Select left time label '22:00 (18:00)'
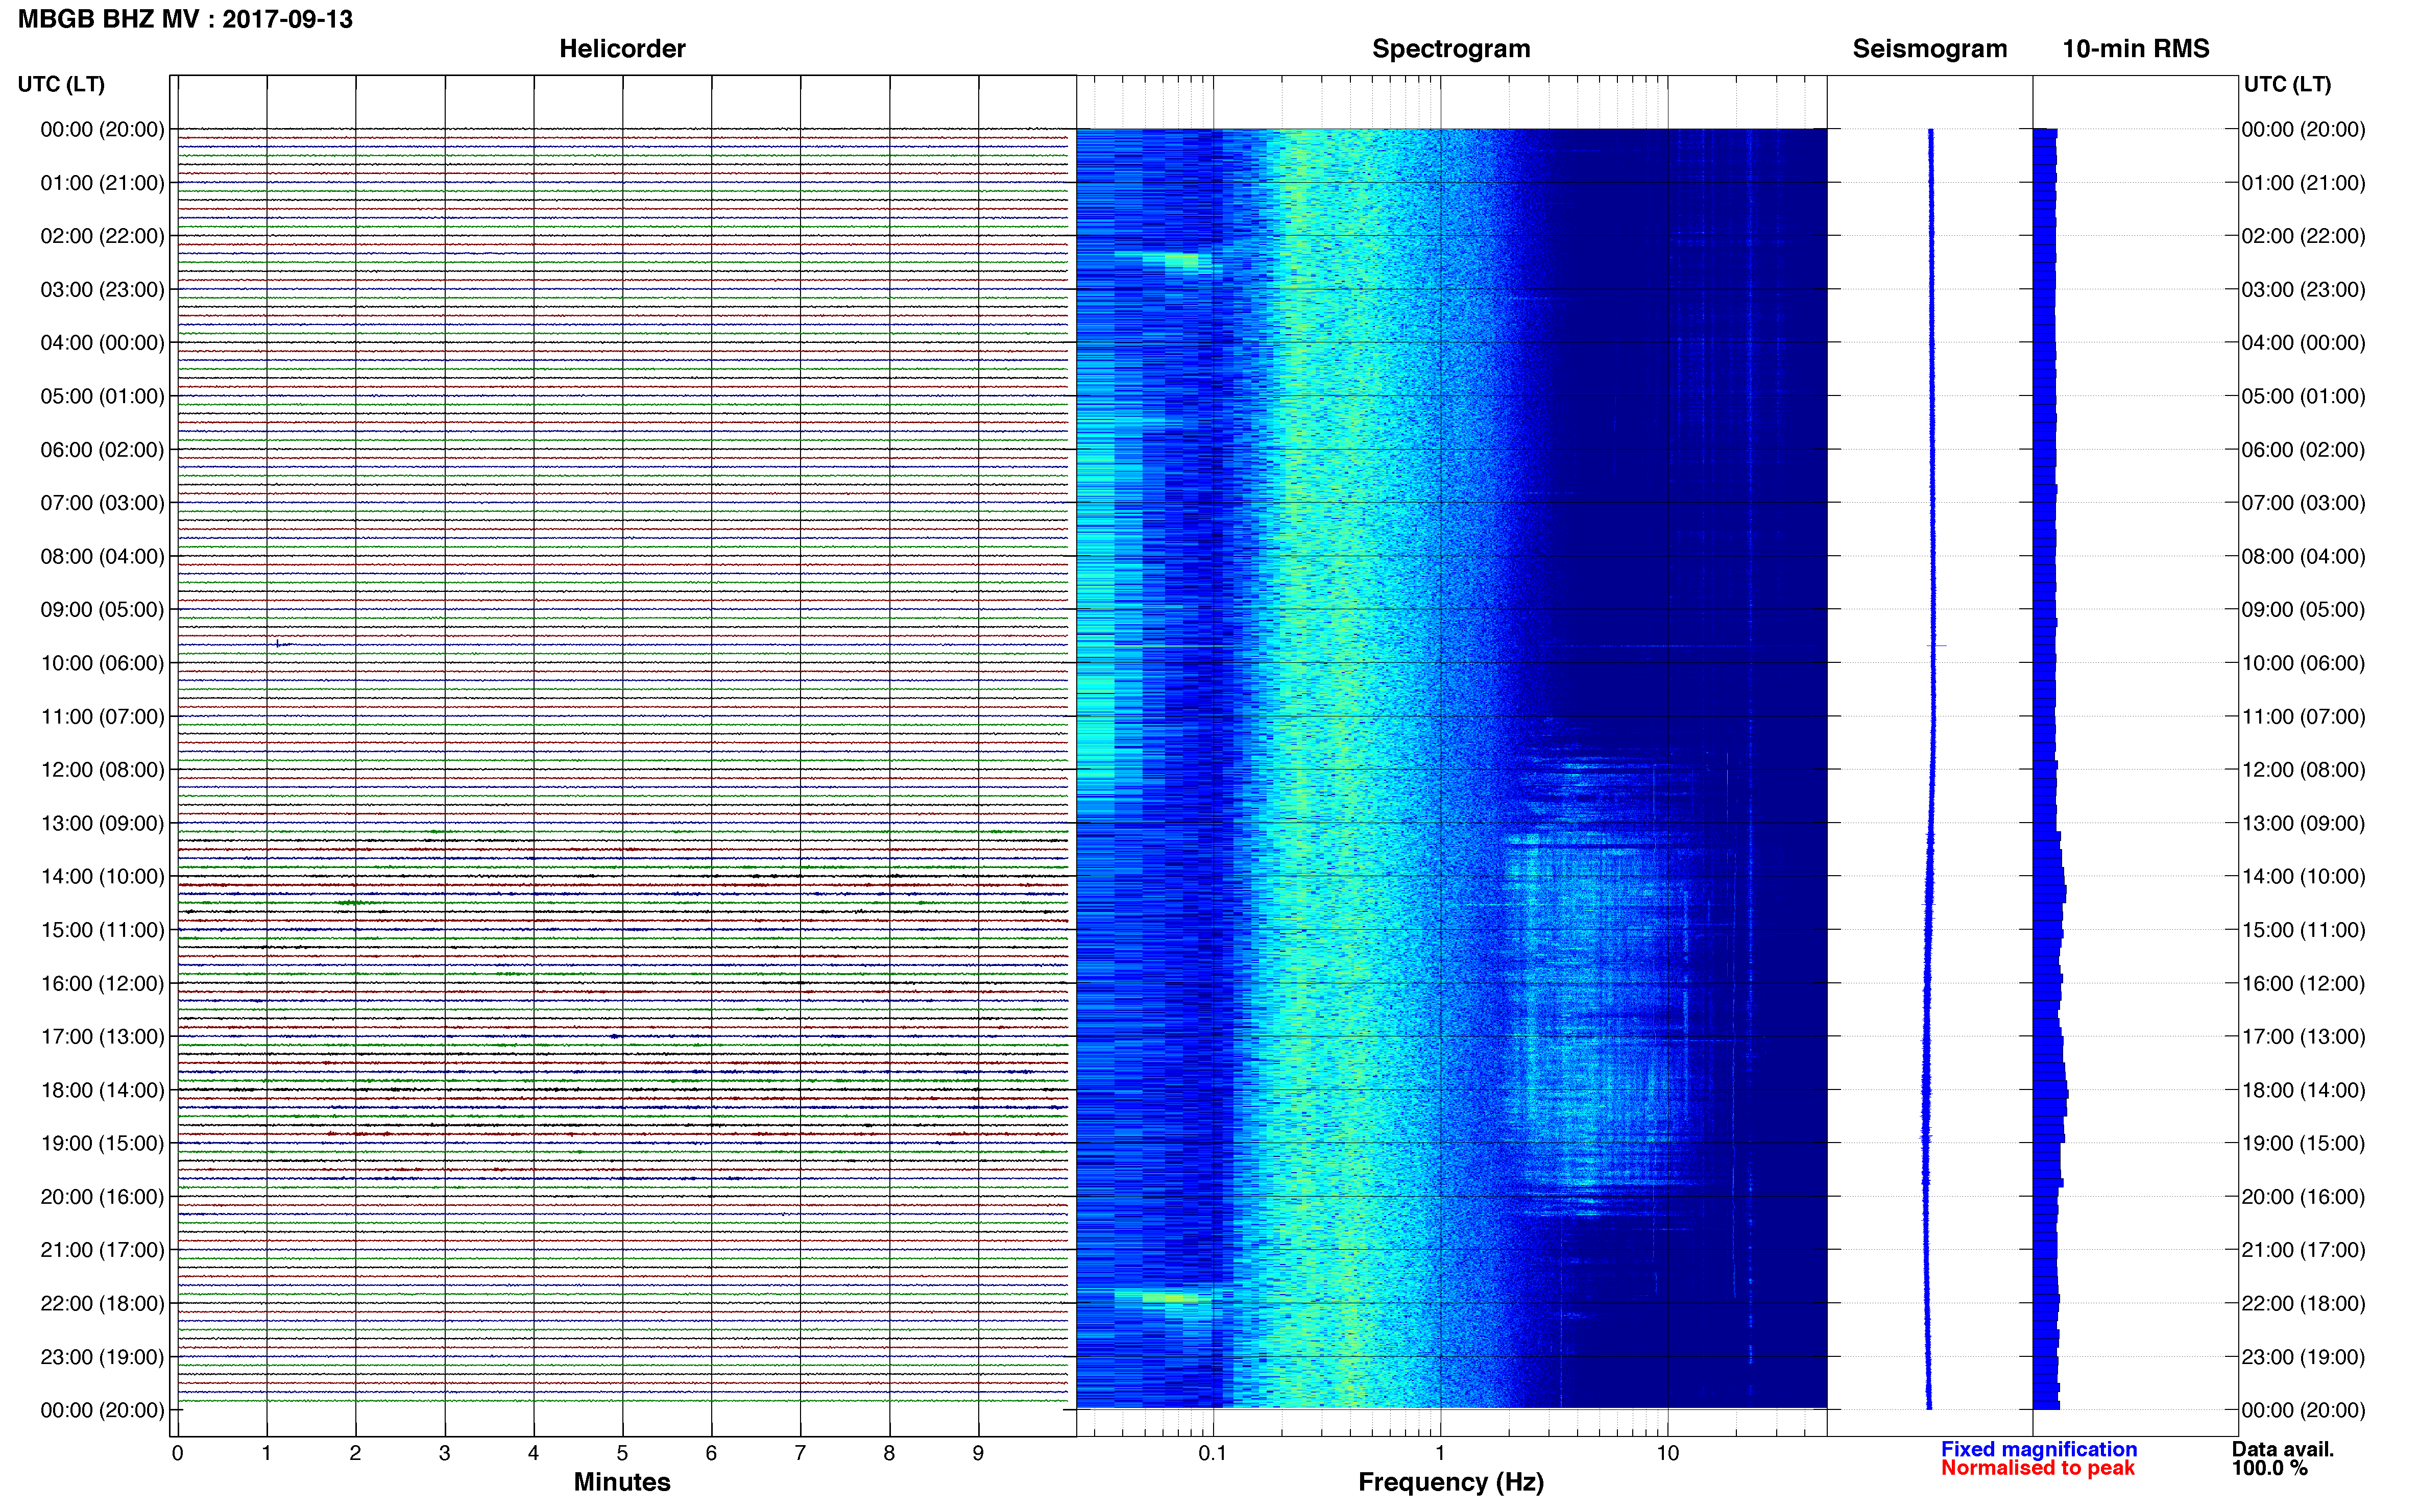The width and height of the screenshot is (2420, 1512). point(102,1303)
